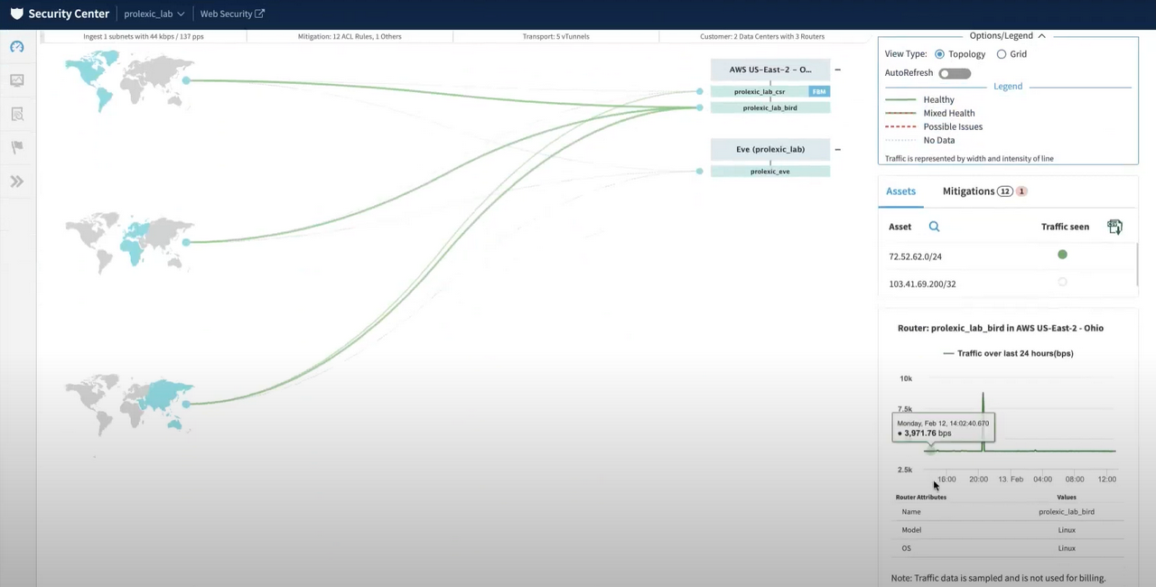Select the Assets tab

click(x=900, y=191)
